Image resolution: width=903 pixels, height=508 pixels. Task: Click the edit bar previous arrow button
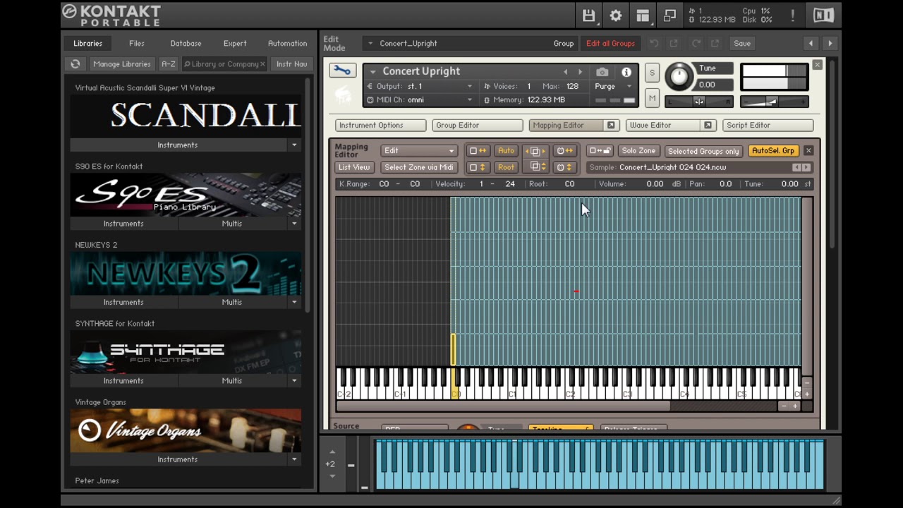(x=811, y=44)
